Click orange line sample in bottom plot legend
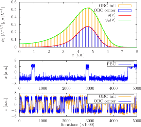141x127 pixels. [125, 96]
